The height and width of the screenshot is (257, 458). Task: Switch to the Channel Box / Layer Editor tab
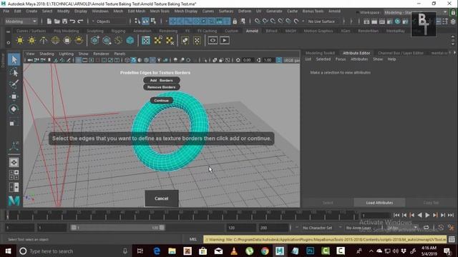[401, 53]
